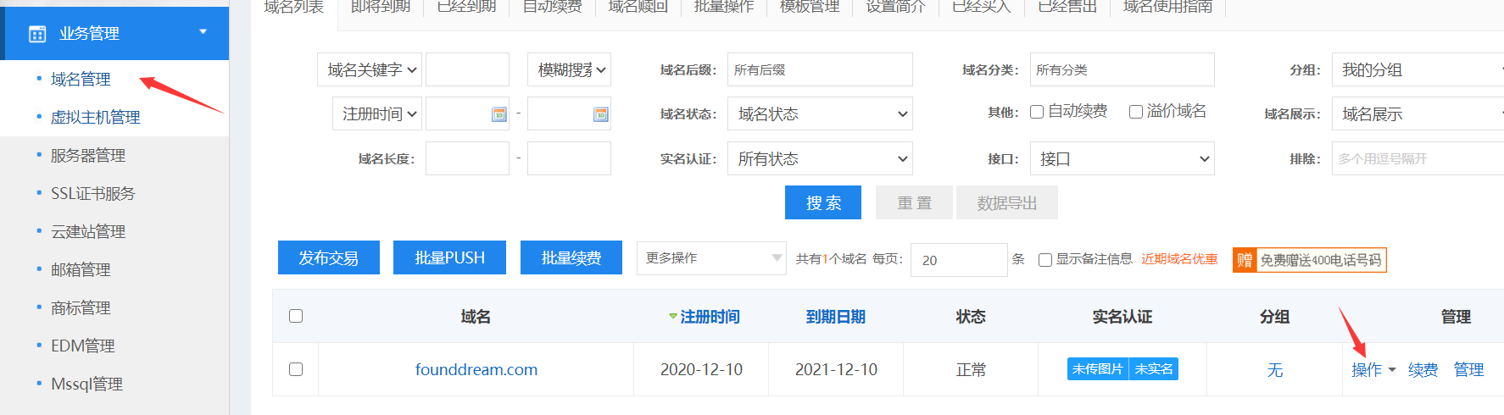
Task: Open 商标管理 in the sidebar
Action: (x=81, y=307)
